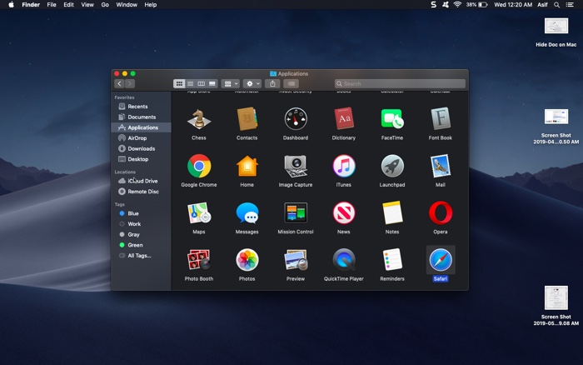583x365 pixels.
Task: Select the Contacts app icon
Action: tap(247, 119)
